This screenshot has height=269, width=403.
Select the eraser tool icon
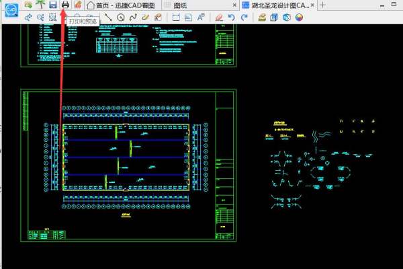click(x=218, y=17)
